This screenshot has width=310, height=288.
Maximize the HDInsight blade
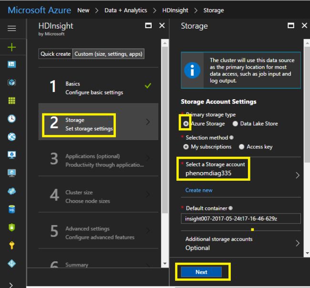point(148,25)
